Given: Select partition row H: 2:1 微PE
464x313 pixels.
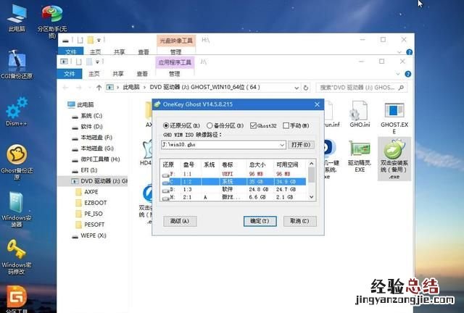Looking at the screenshot, I should [233, 197].
